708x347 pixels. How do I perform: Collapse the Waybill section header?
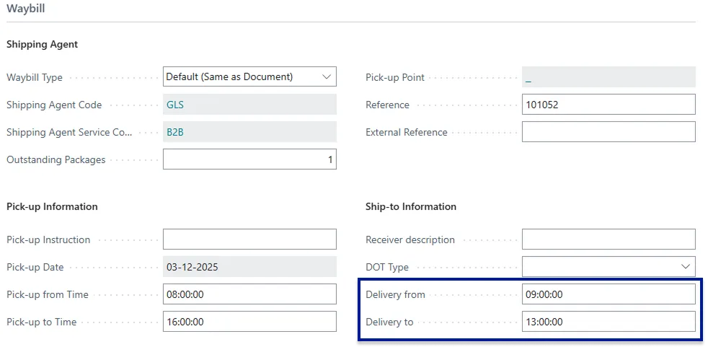click(27, 9)
